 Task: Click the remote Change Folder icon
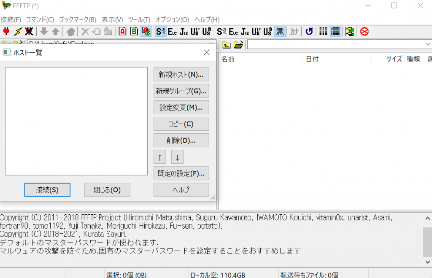[238, 44]
